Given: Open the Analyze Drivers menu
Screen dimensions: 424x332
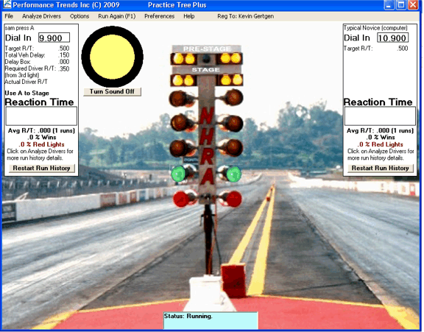Looking at the screenshot, I should click(41, 16).
